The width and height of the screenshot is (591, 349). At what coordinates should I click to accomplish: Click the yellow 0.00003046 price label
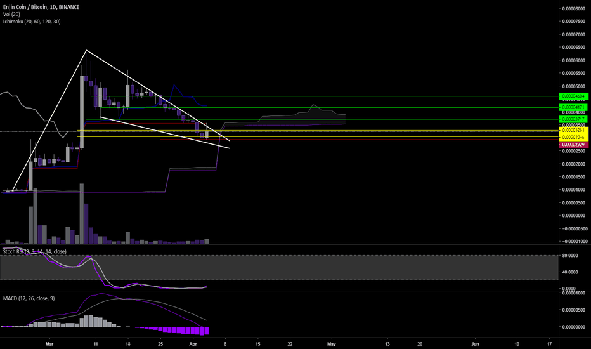[x=573, y=137]
